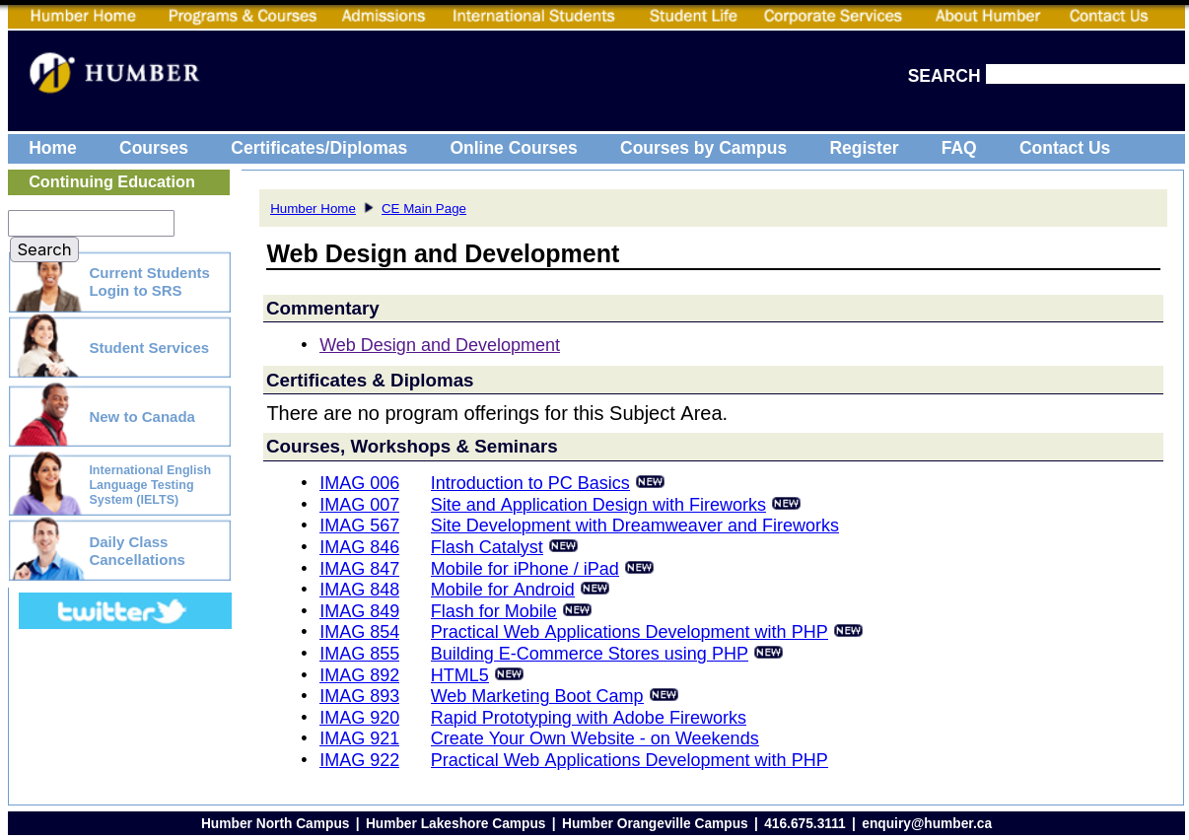Image resolution: width=1189 pixels, height=840 pixels.
Task: Open course code IMAG 848
Action: tap(360, 590)
